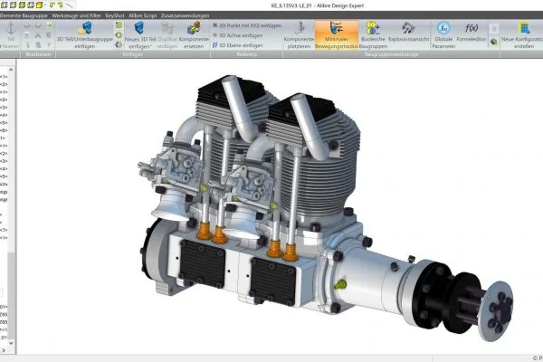Click scroll-up arrow of tree panel scrollbar
The height and width of the screenshot is (362, 543).
(x=11, y=70)
